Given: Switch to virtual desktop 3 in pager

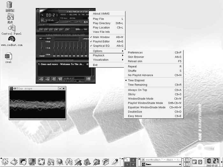Looking at the screenshot, I should pyautogui.click(x=126, y=164).
